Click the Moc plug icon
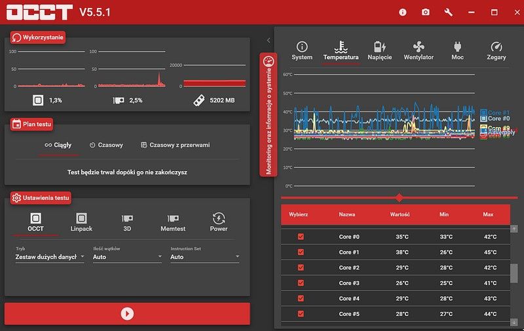 457,47
